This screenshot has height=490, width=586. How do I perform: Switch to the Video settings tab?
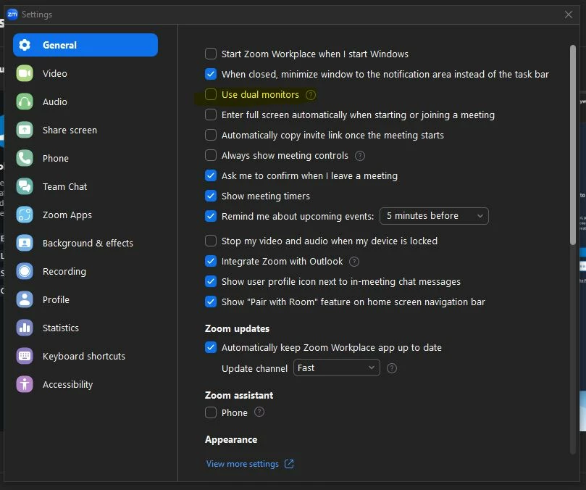(85, 73)
